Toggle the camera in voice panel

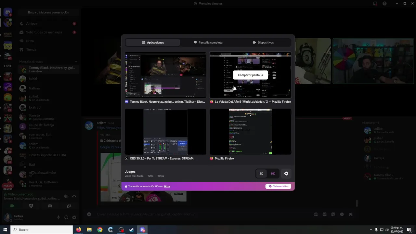point(12,206)
